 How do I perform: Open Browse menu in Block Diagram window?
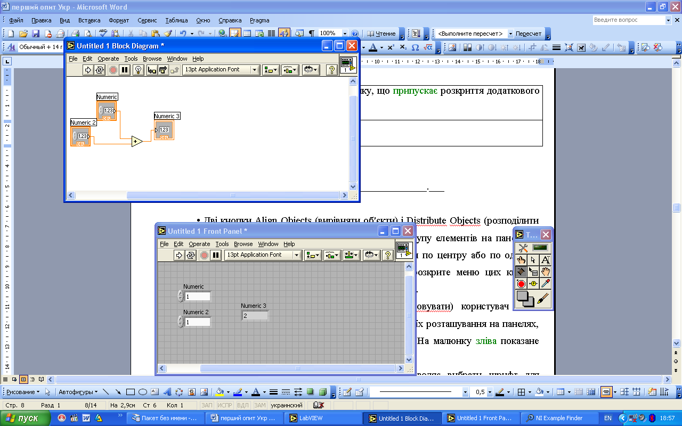pos(152,59)
